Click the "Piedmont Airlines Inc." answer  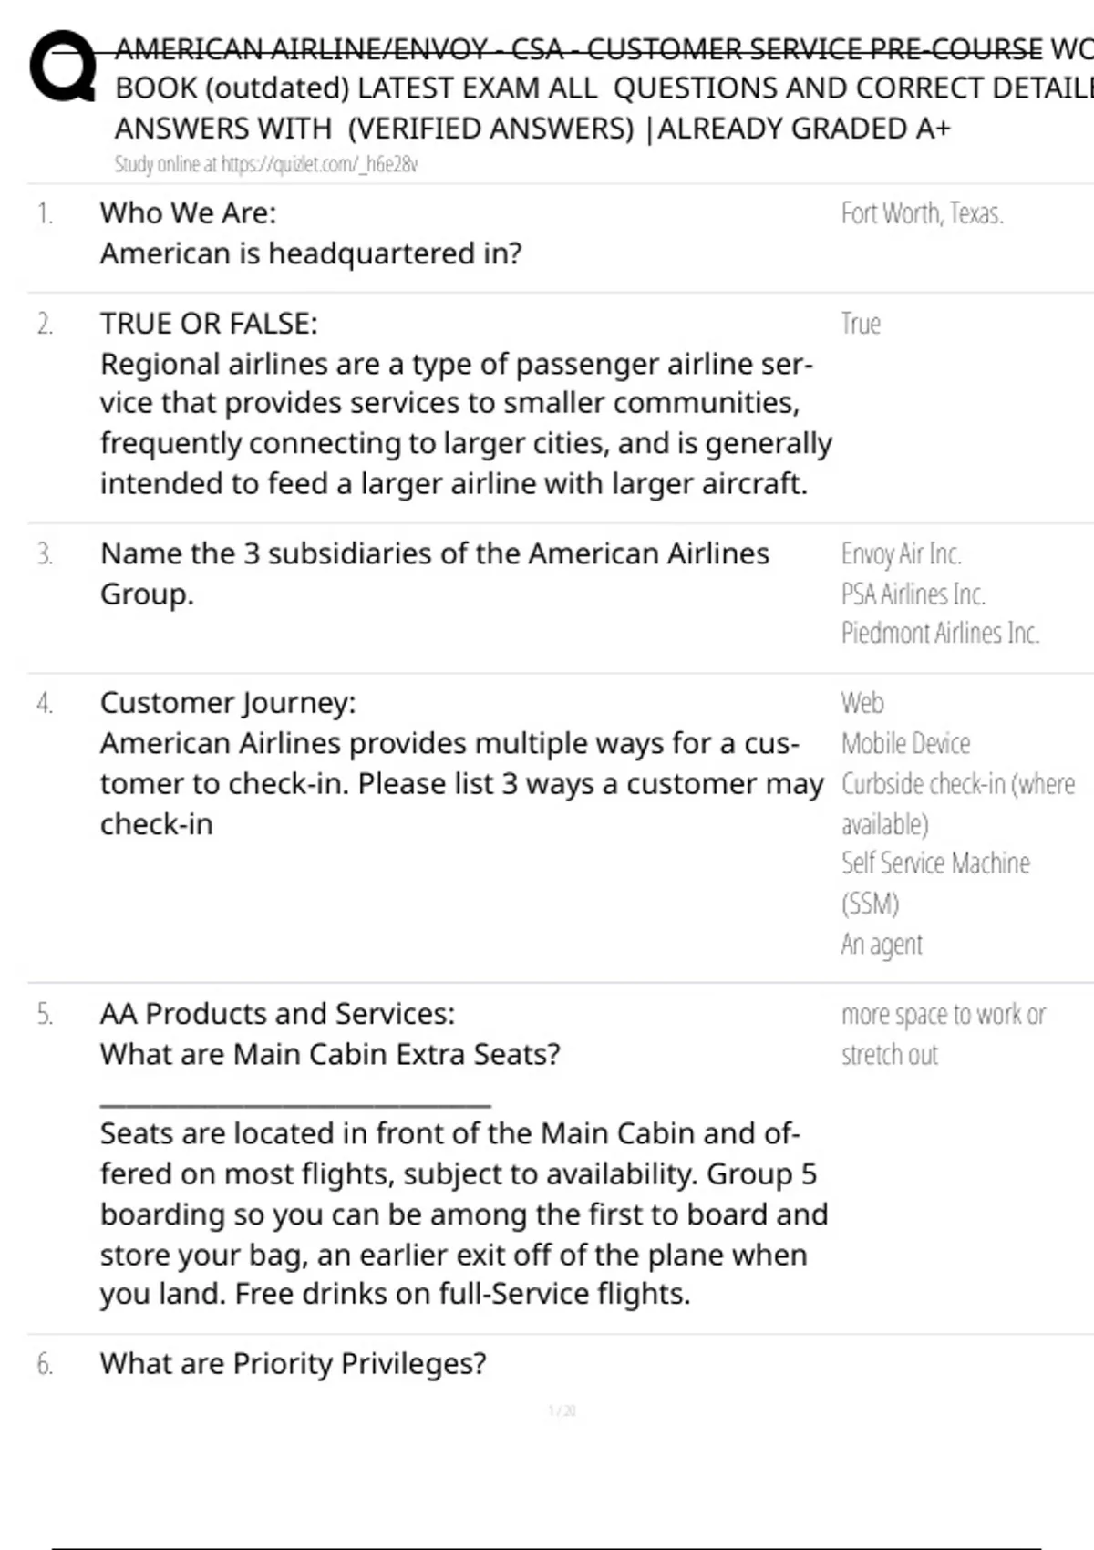coord(940,634)
